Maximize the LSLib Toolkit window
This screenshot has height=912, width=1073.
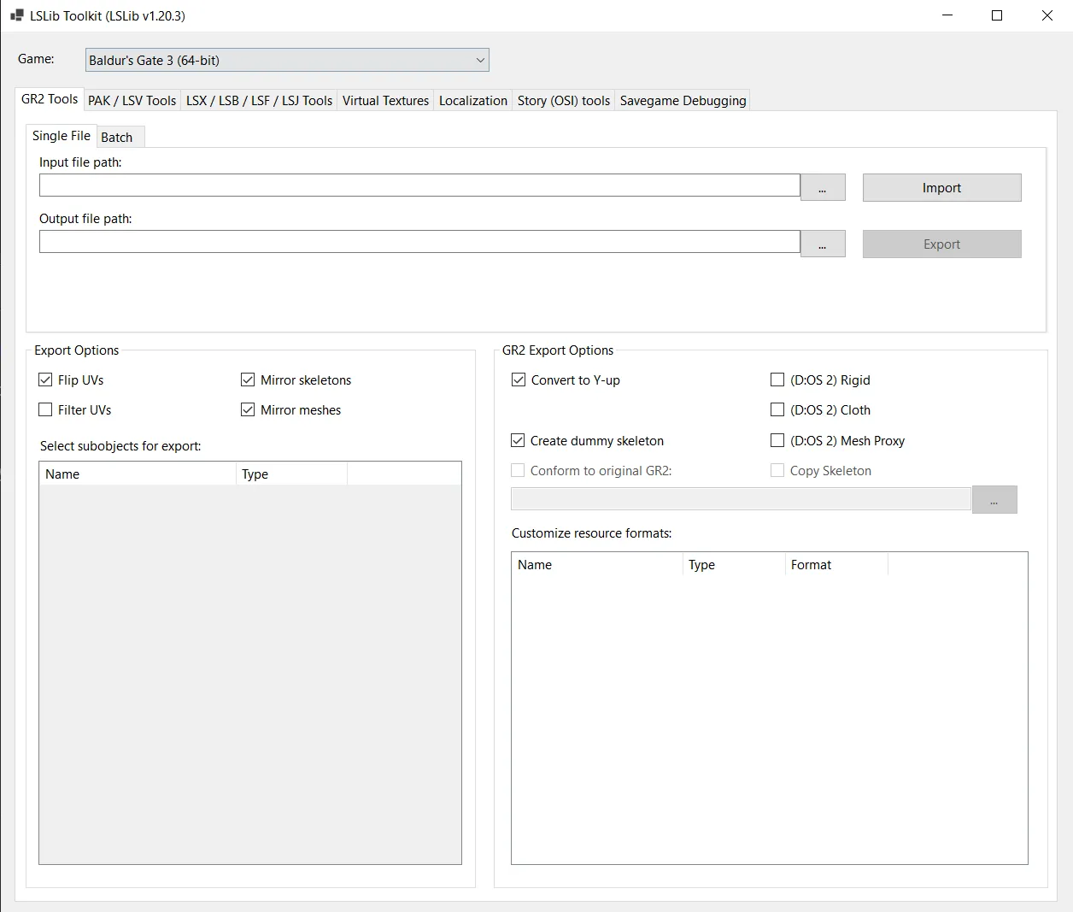click(x=996, y=15)
